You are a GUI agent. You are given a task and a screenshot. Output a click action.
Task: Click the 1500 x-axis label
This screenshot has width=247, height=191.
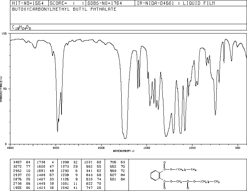(x=147, y=148)
